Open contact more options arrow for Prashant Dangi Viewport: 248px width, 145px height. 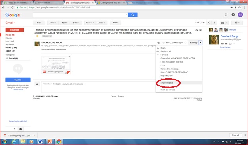(234, 44)
